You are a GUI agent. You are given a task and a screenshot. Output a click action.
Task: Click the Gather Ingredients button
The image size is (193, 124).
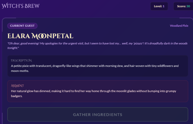tap(97, 114)
